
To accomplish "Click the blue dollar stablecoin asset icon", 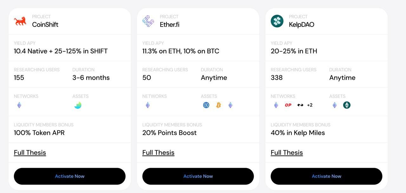I will 206,105.
